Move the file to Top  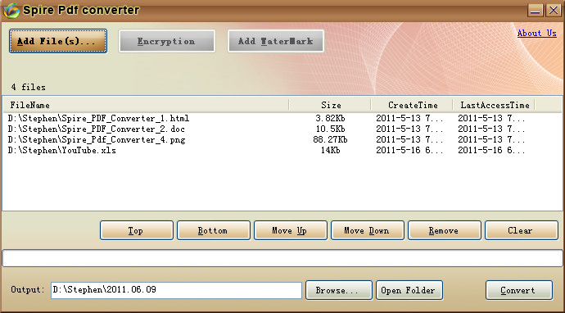coord(137,230)
